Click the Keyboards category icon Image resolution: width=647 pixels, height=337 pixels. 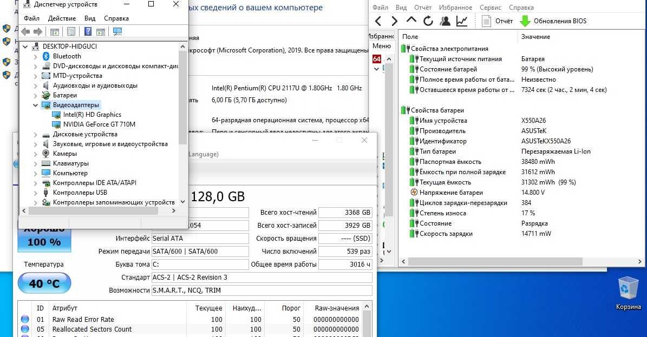click(46, 163)
